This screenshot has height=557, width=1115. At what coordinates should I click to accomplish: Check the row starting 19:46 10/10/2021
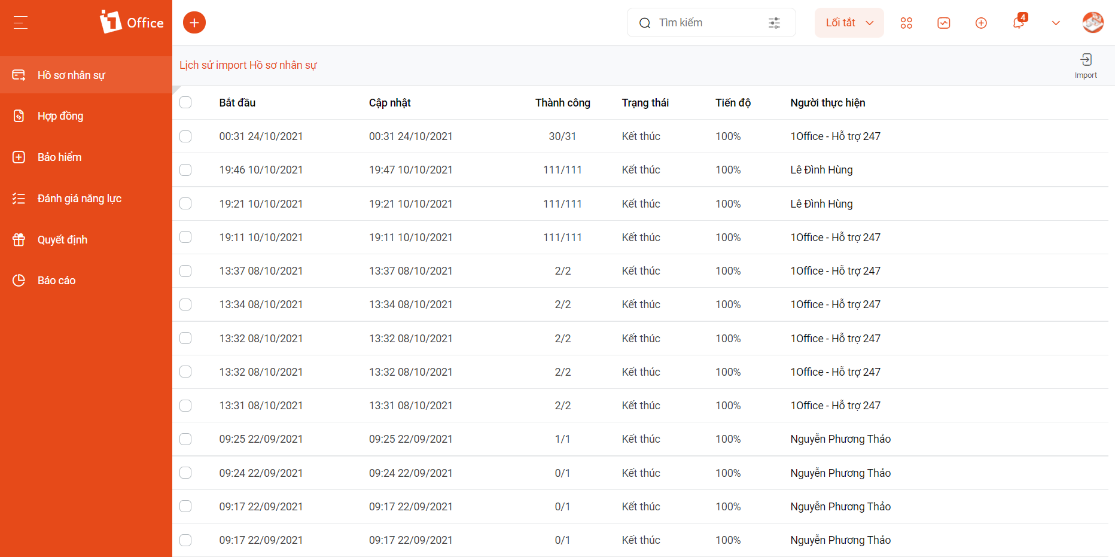click(x=185, y=170)
